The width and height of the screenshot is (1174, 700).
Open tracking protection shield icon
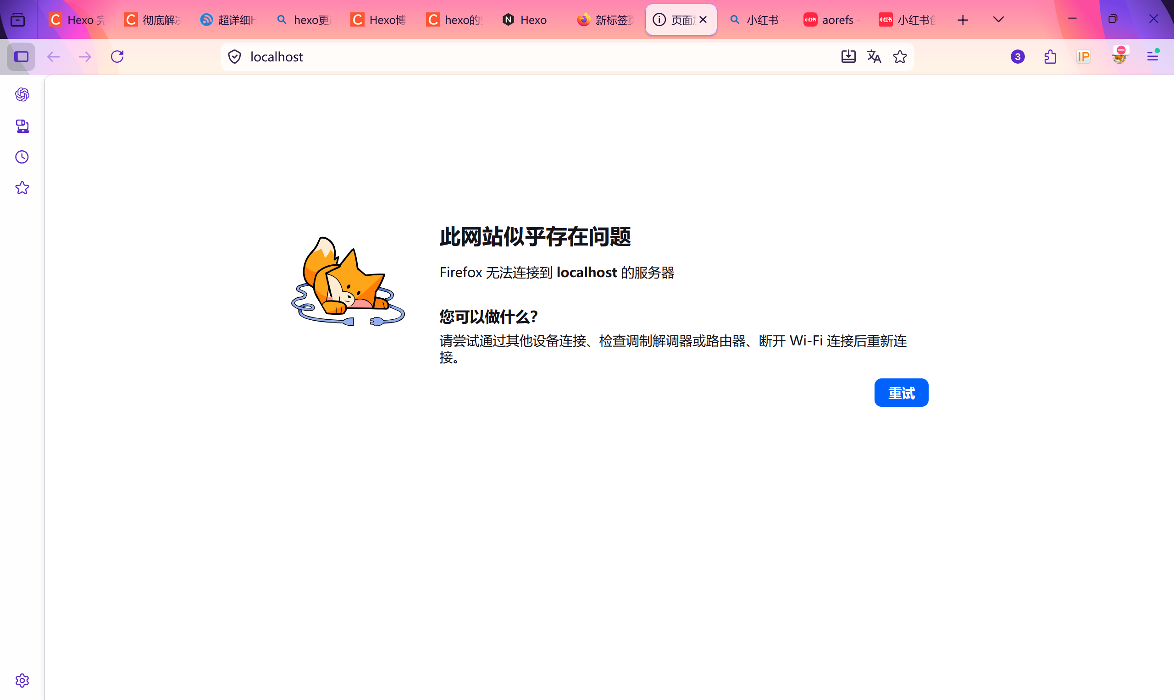pyautogui.click(x=235, y=57)
